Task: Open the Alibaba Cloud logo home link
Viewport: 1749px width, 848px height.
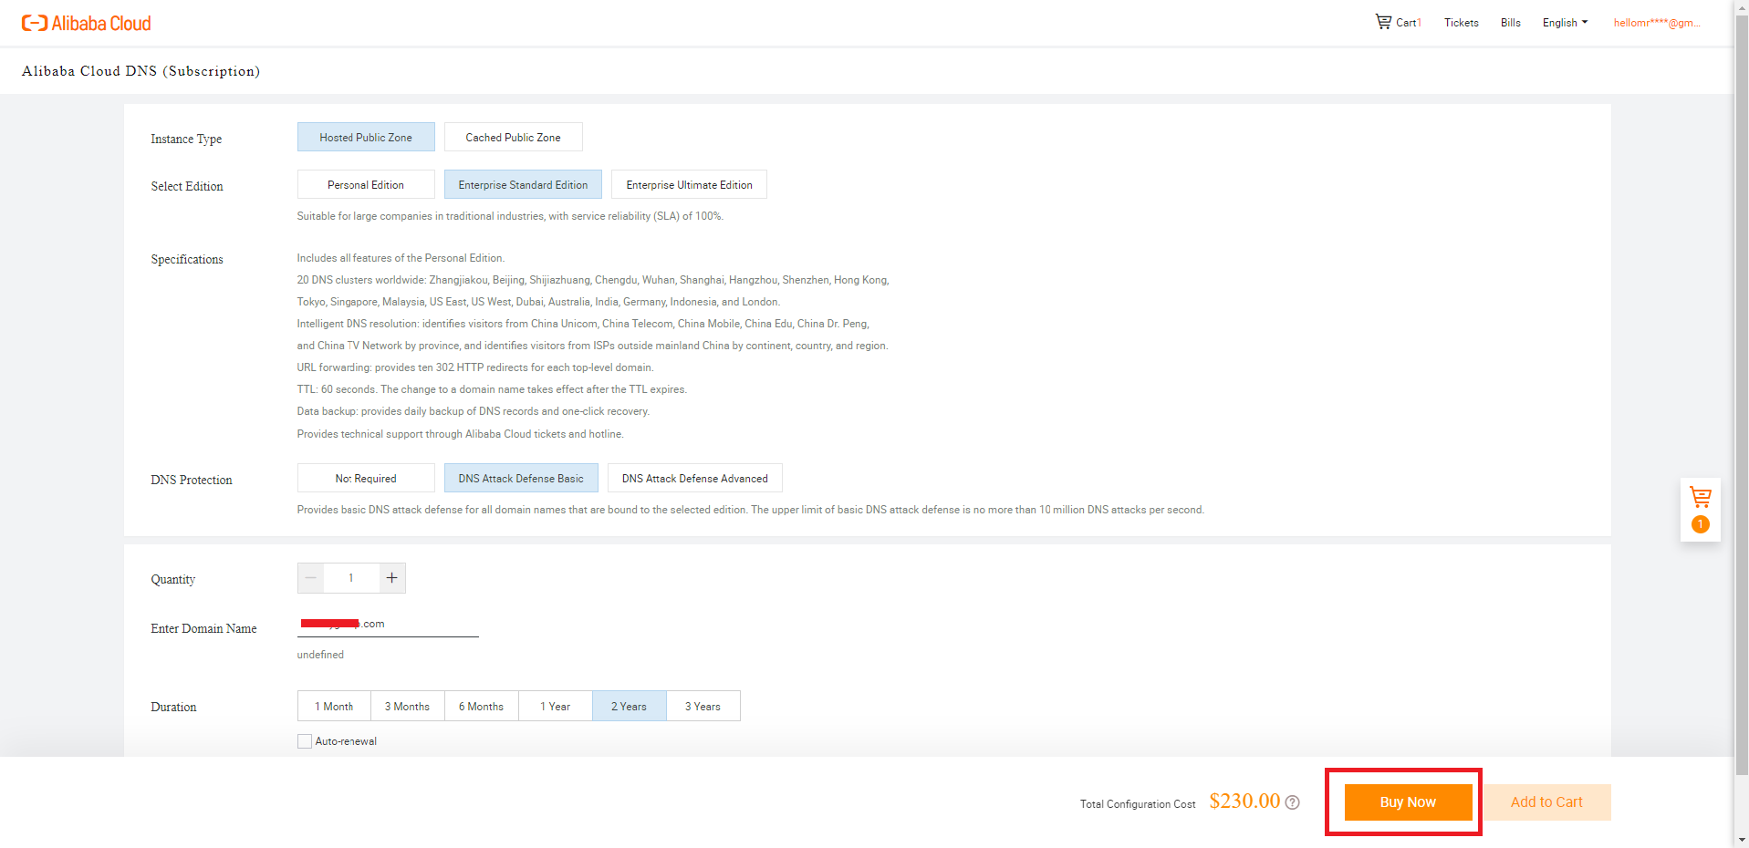Action: tap(87, 24)
